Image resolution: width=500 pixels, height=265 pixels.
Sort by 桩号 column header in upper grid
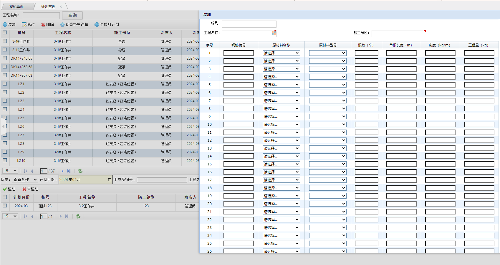(x=21, y=33)
